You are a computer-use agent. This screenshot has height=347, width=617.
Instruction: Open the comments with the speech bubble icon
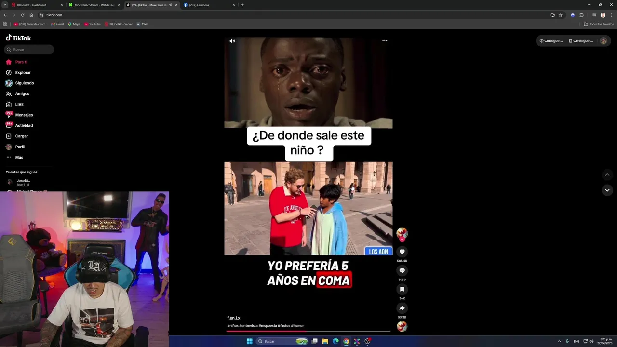click(402, 270)
